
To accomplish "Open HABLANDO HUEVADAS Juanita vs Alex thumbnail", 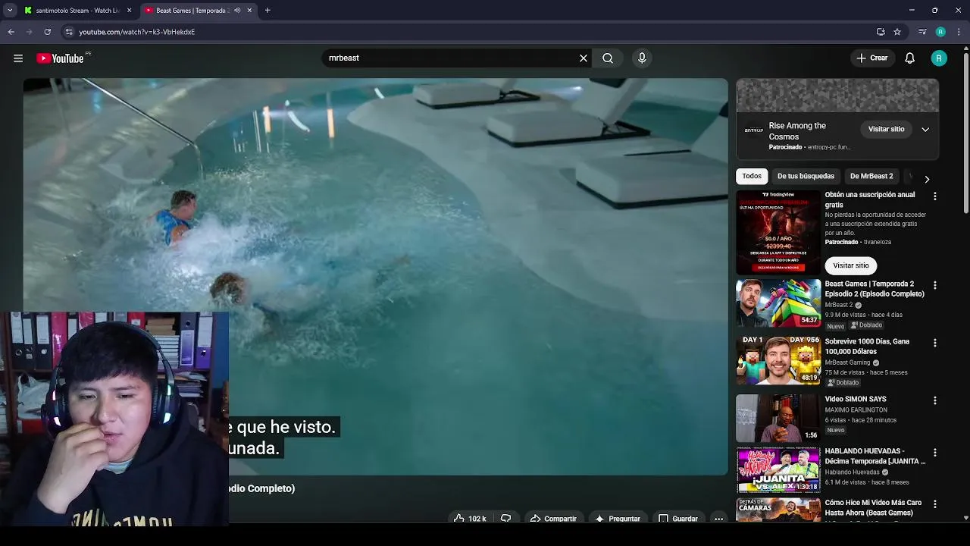I will point(778,470).
